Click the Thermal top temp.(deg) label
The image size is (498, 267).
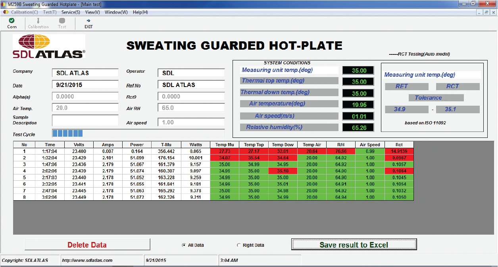click(x=289, y=81)
